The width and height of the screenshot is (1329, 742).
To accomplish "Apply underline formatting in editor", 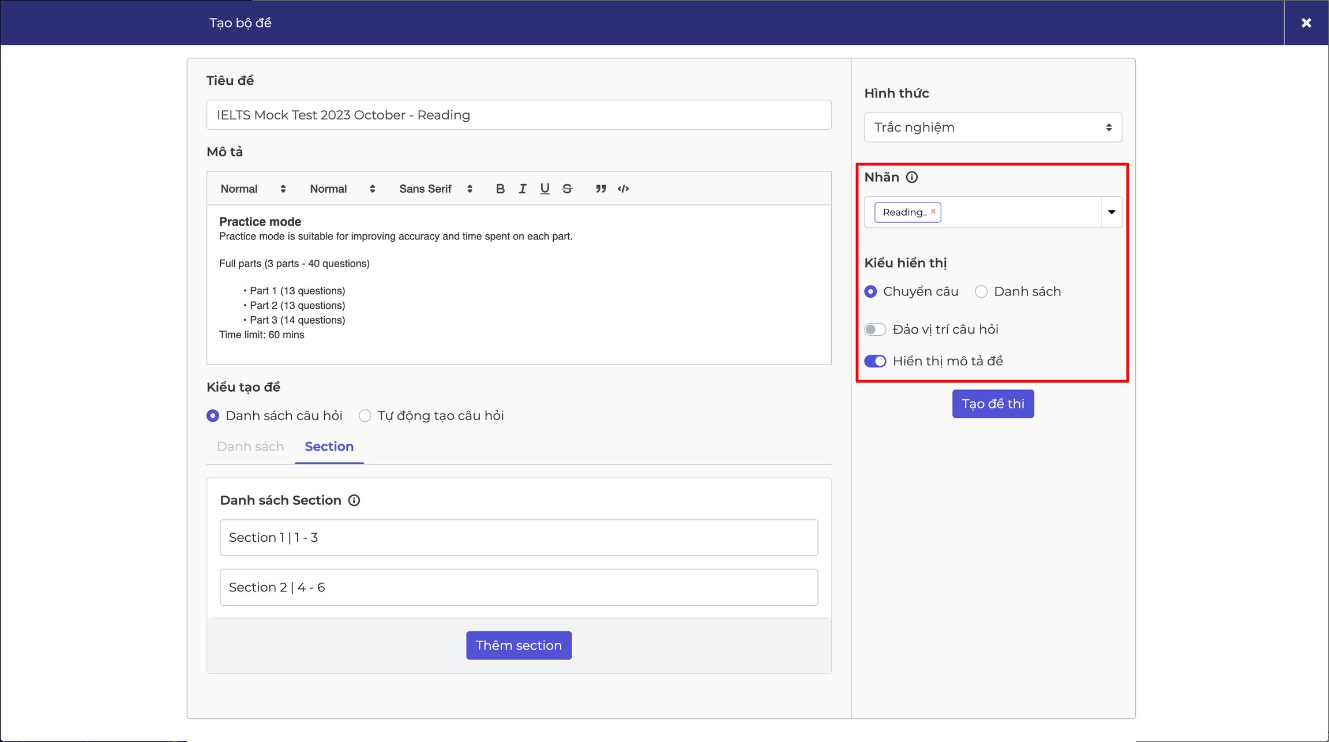I will pos(545,189).
